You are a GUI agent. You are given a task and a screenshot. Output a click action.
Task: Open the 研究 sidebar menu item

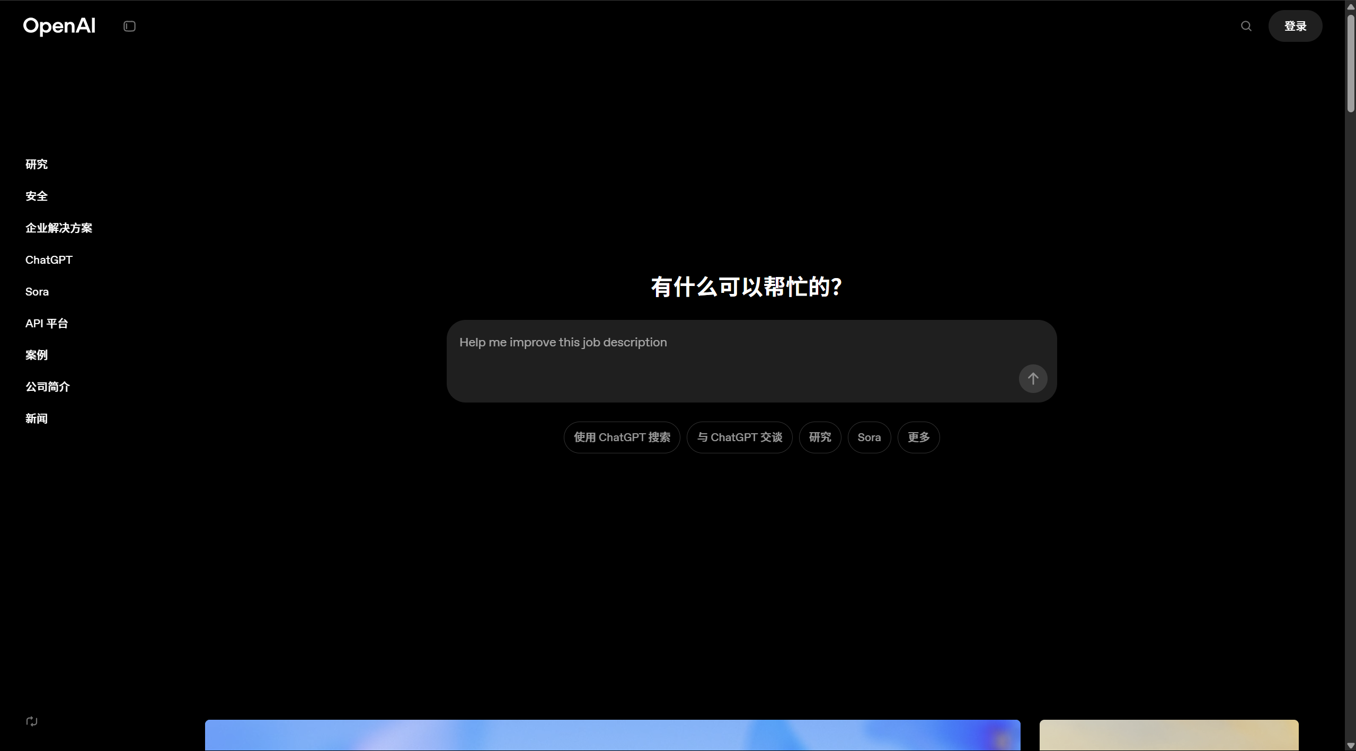click(x=37, y=164)
